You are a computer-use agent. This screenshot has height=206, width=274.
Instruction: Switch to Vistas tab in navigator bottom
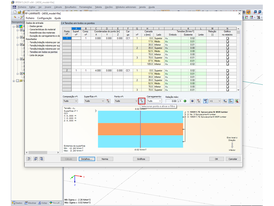(x=43, y=203)
